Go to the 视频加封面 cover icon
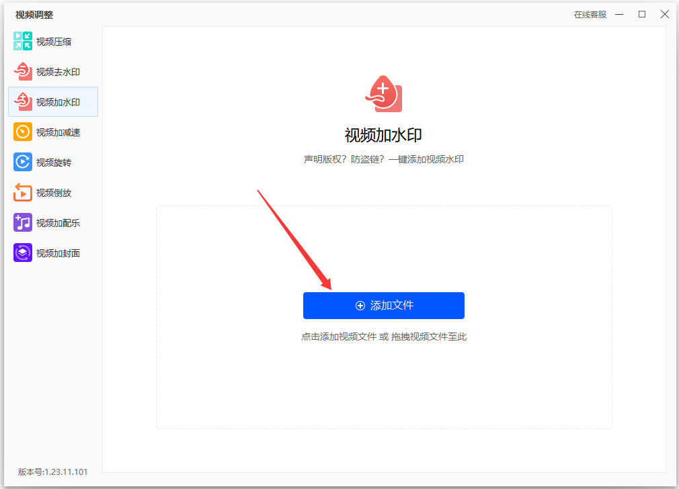The width and height of the screenshot is (679, 489). click(x=22, y=253)
